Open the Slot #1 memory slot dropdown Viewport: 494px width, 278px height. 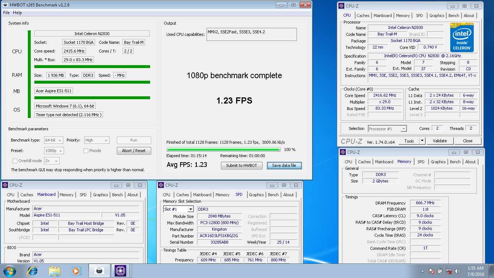179,209
